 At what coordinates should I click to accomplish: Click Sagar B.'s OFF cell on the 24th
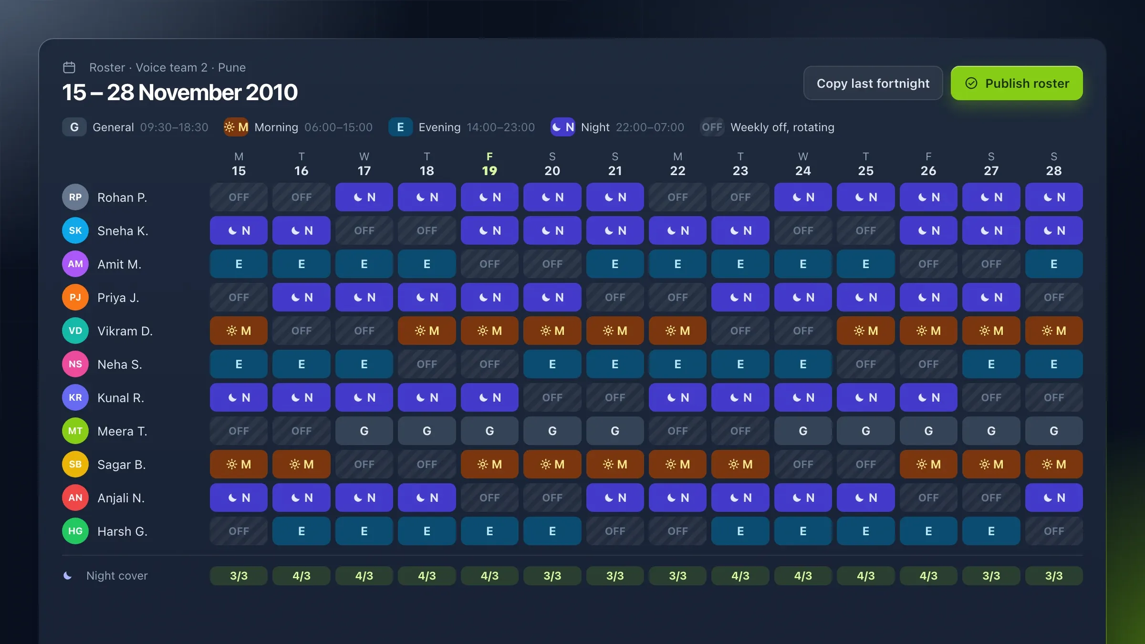(x=803, y=464)
